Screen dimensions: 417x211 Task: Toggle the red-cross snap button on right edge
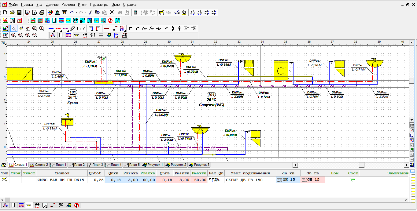(412, 140)
